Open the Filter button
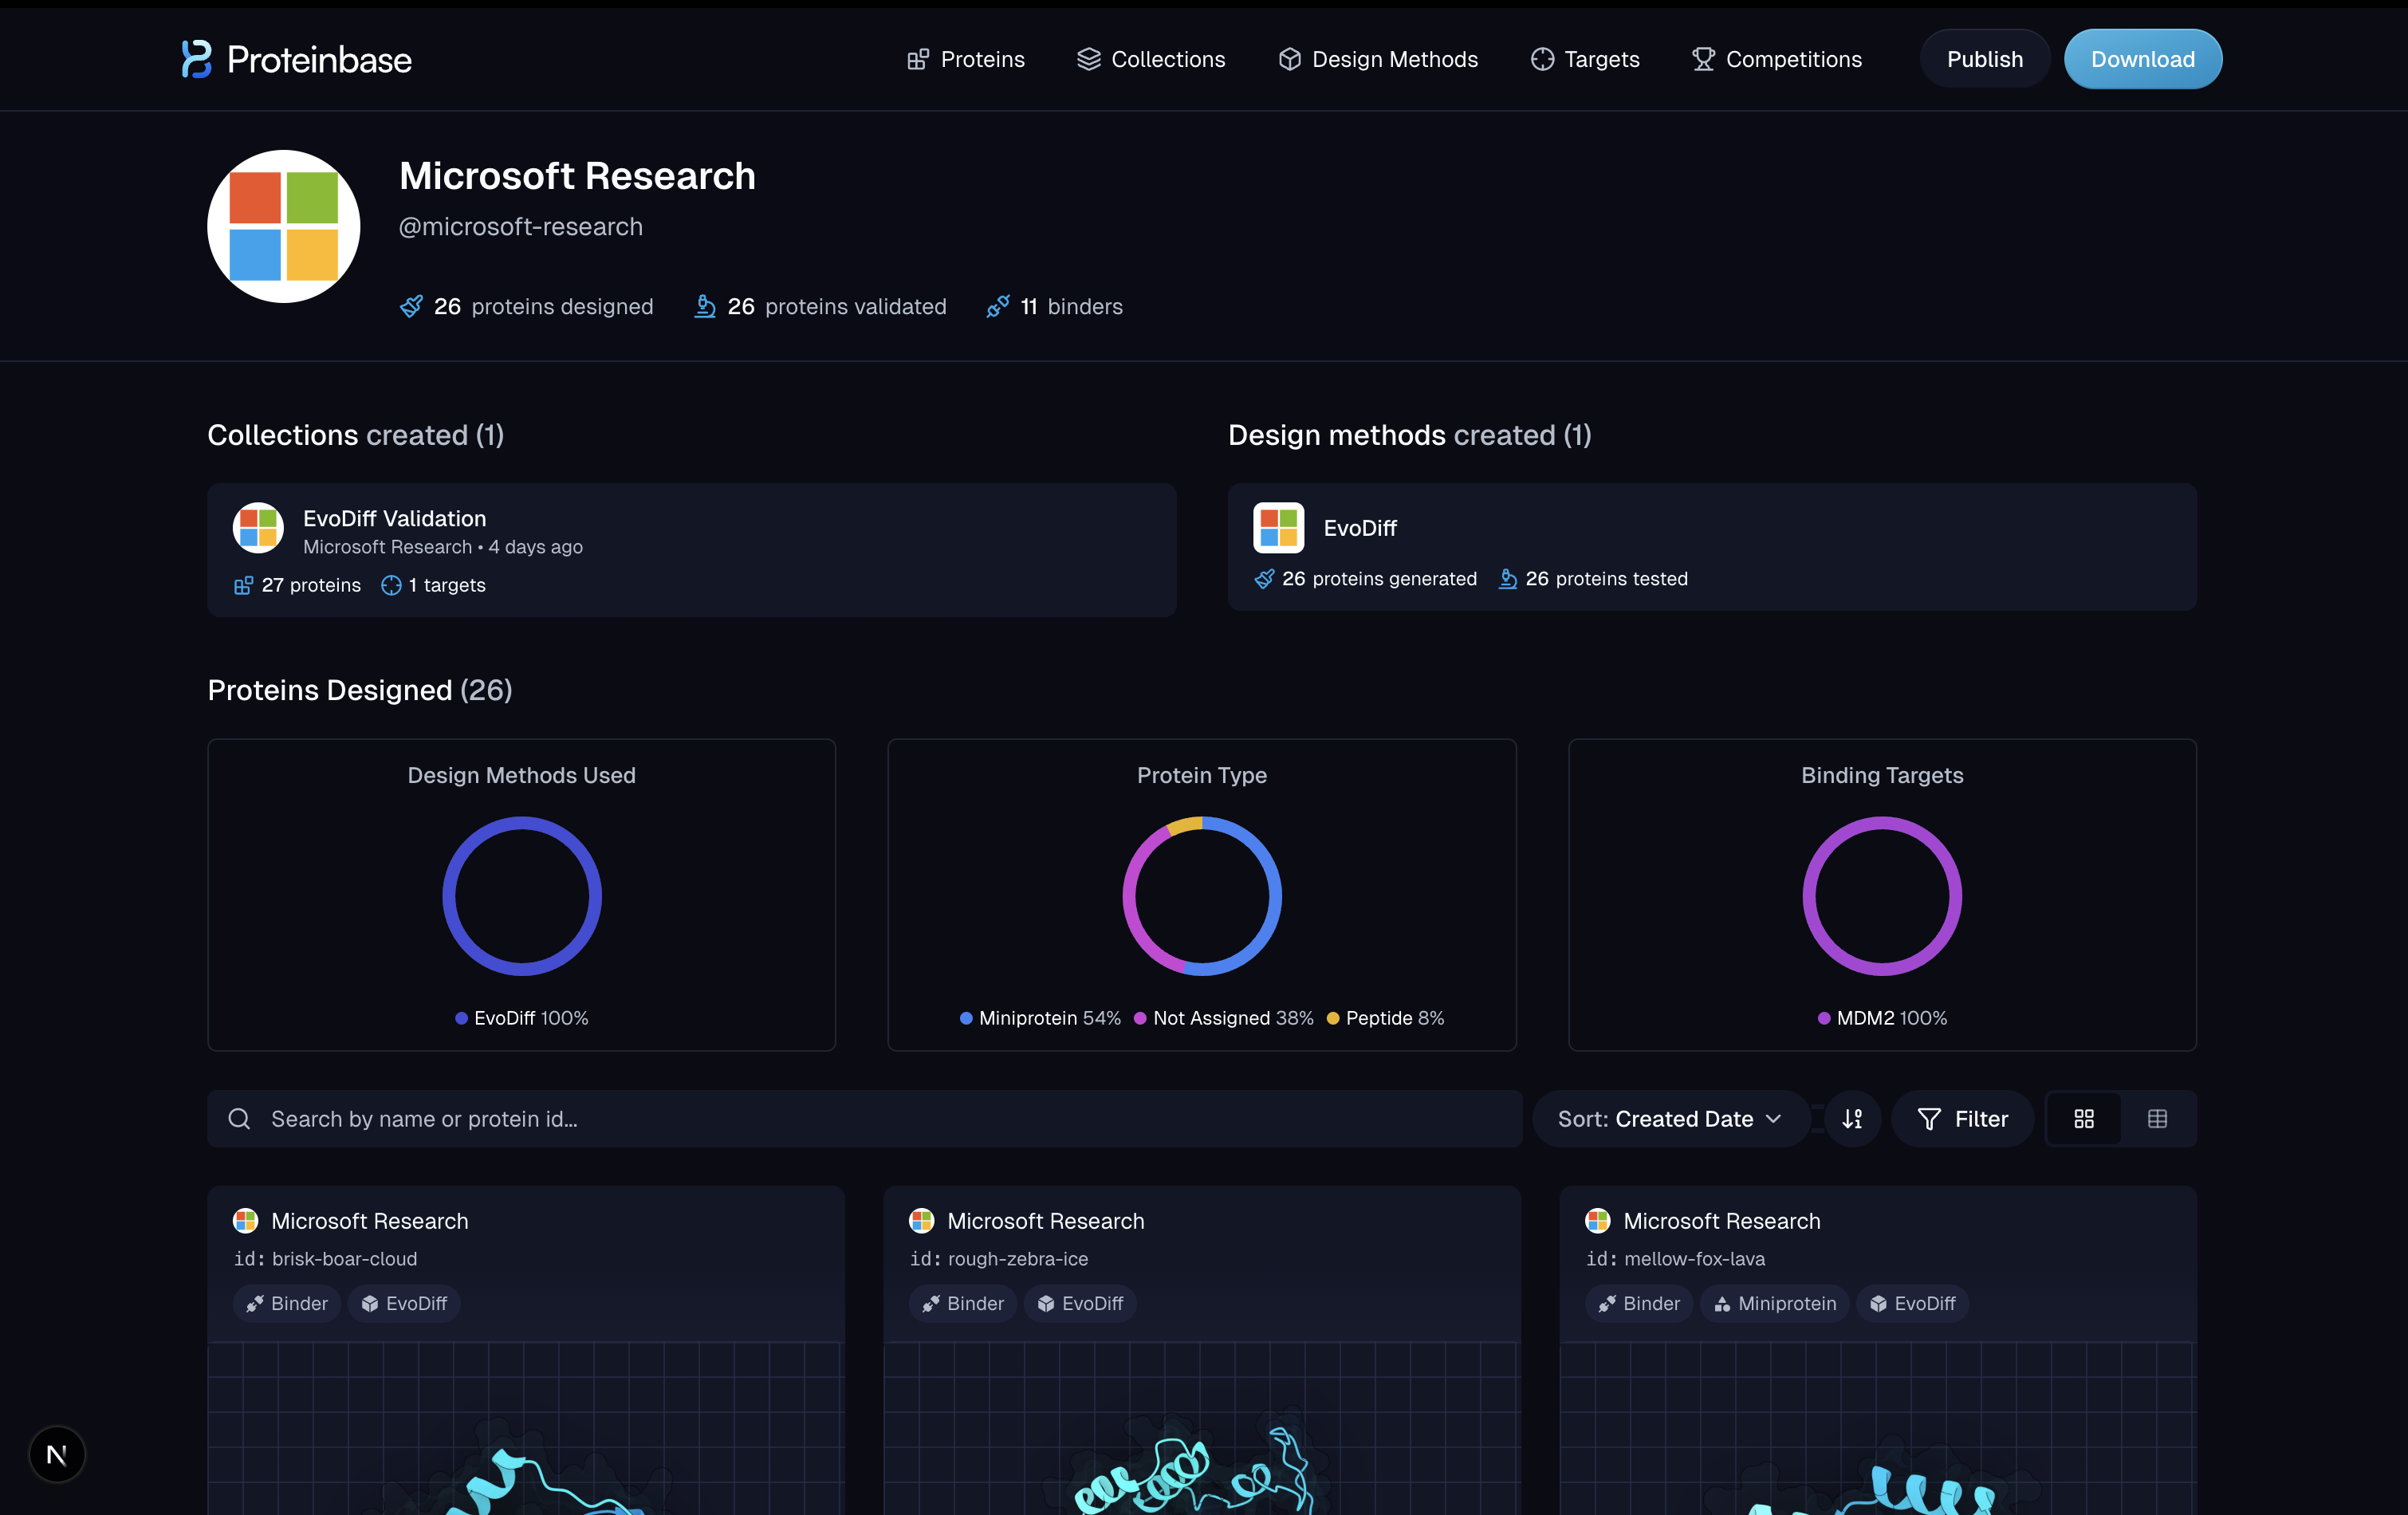Screen dimensions: 2408x1515 pyautogui.click(x=1963, y=1119)
